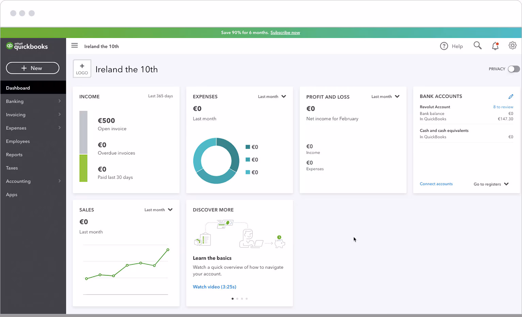Click the Subscribe now link

[x=285, y=33]
